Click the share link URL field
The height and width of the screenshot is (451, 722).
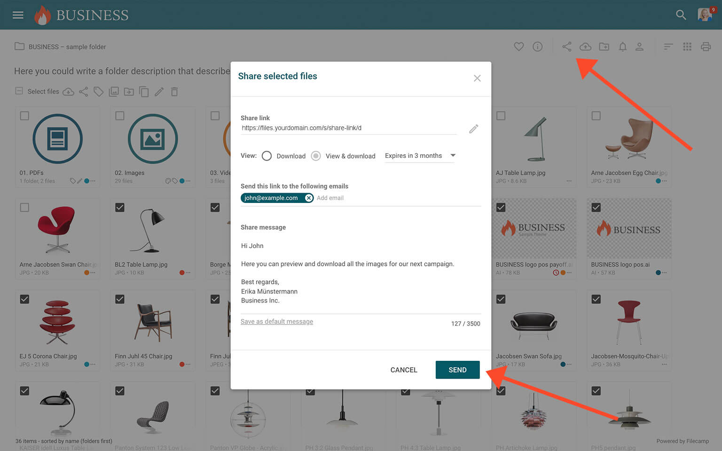click(348, 128)
